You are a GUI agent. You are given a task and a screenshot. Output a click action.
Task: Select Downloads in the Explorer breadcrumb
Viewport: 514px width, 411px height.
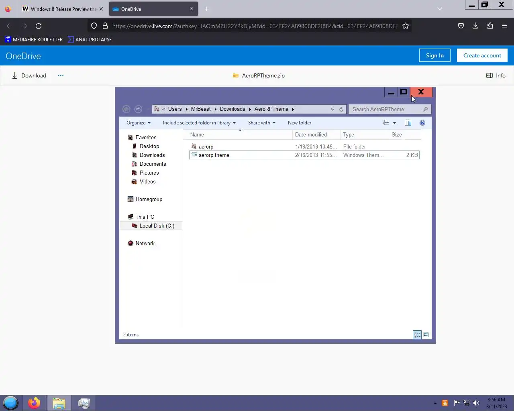click(x=233, y=109)
